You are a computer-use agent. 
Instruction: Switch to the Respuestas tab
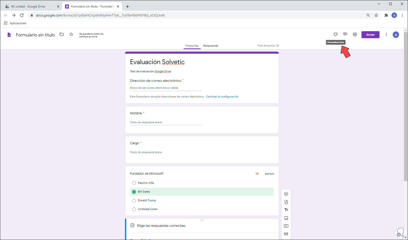point(211,46)
